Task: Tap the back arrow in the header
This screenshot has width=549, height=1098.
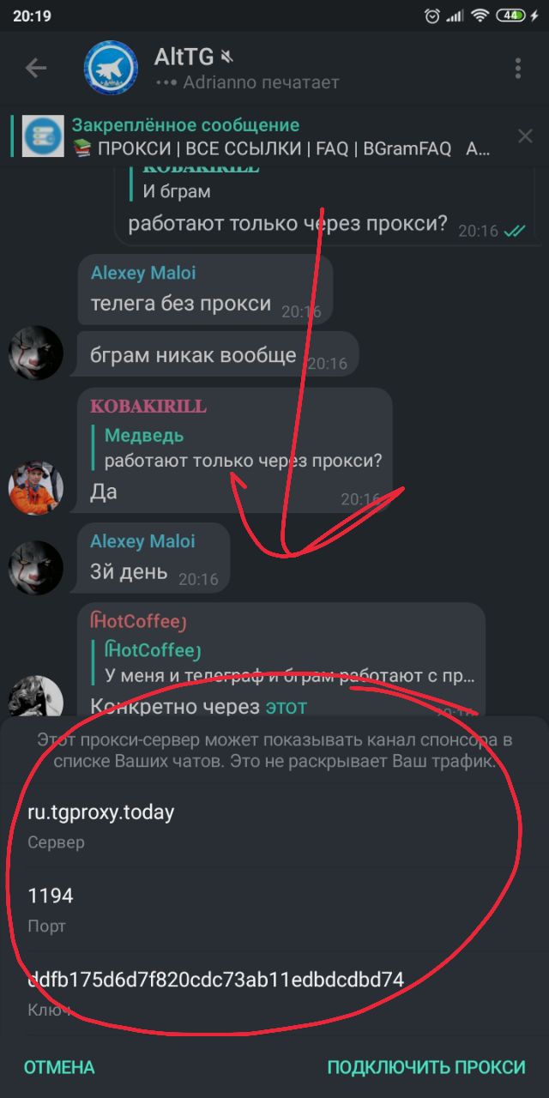Action: (36, 69)
